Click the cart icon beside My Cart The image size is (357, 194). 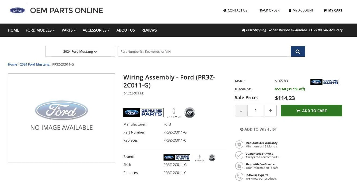[325, 10]
